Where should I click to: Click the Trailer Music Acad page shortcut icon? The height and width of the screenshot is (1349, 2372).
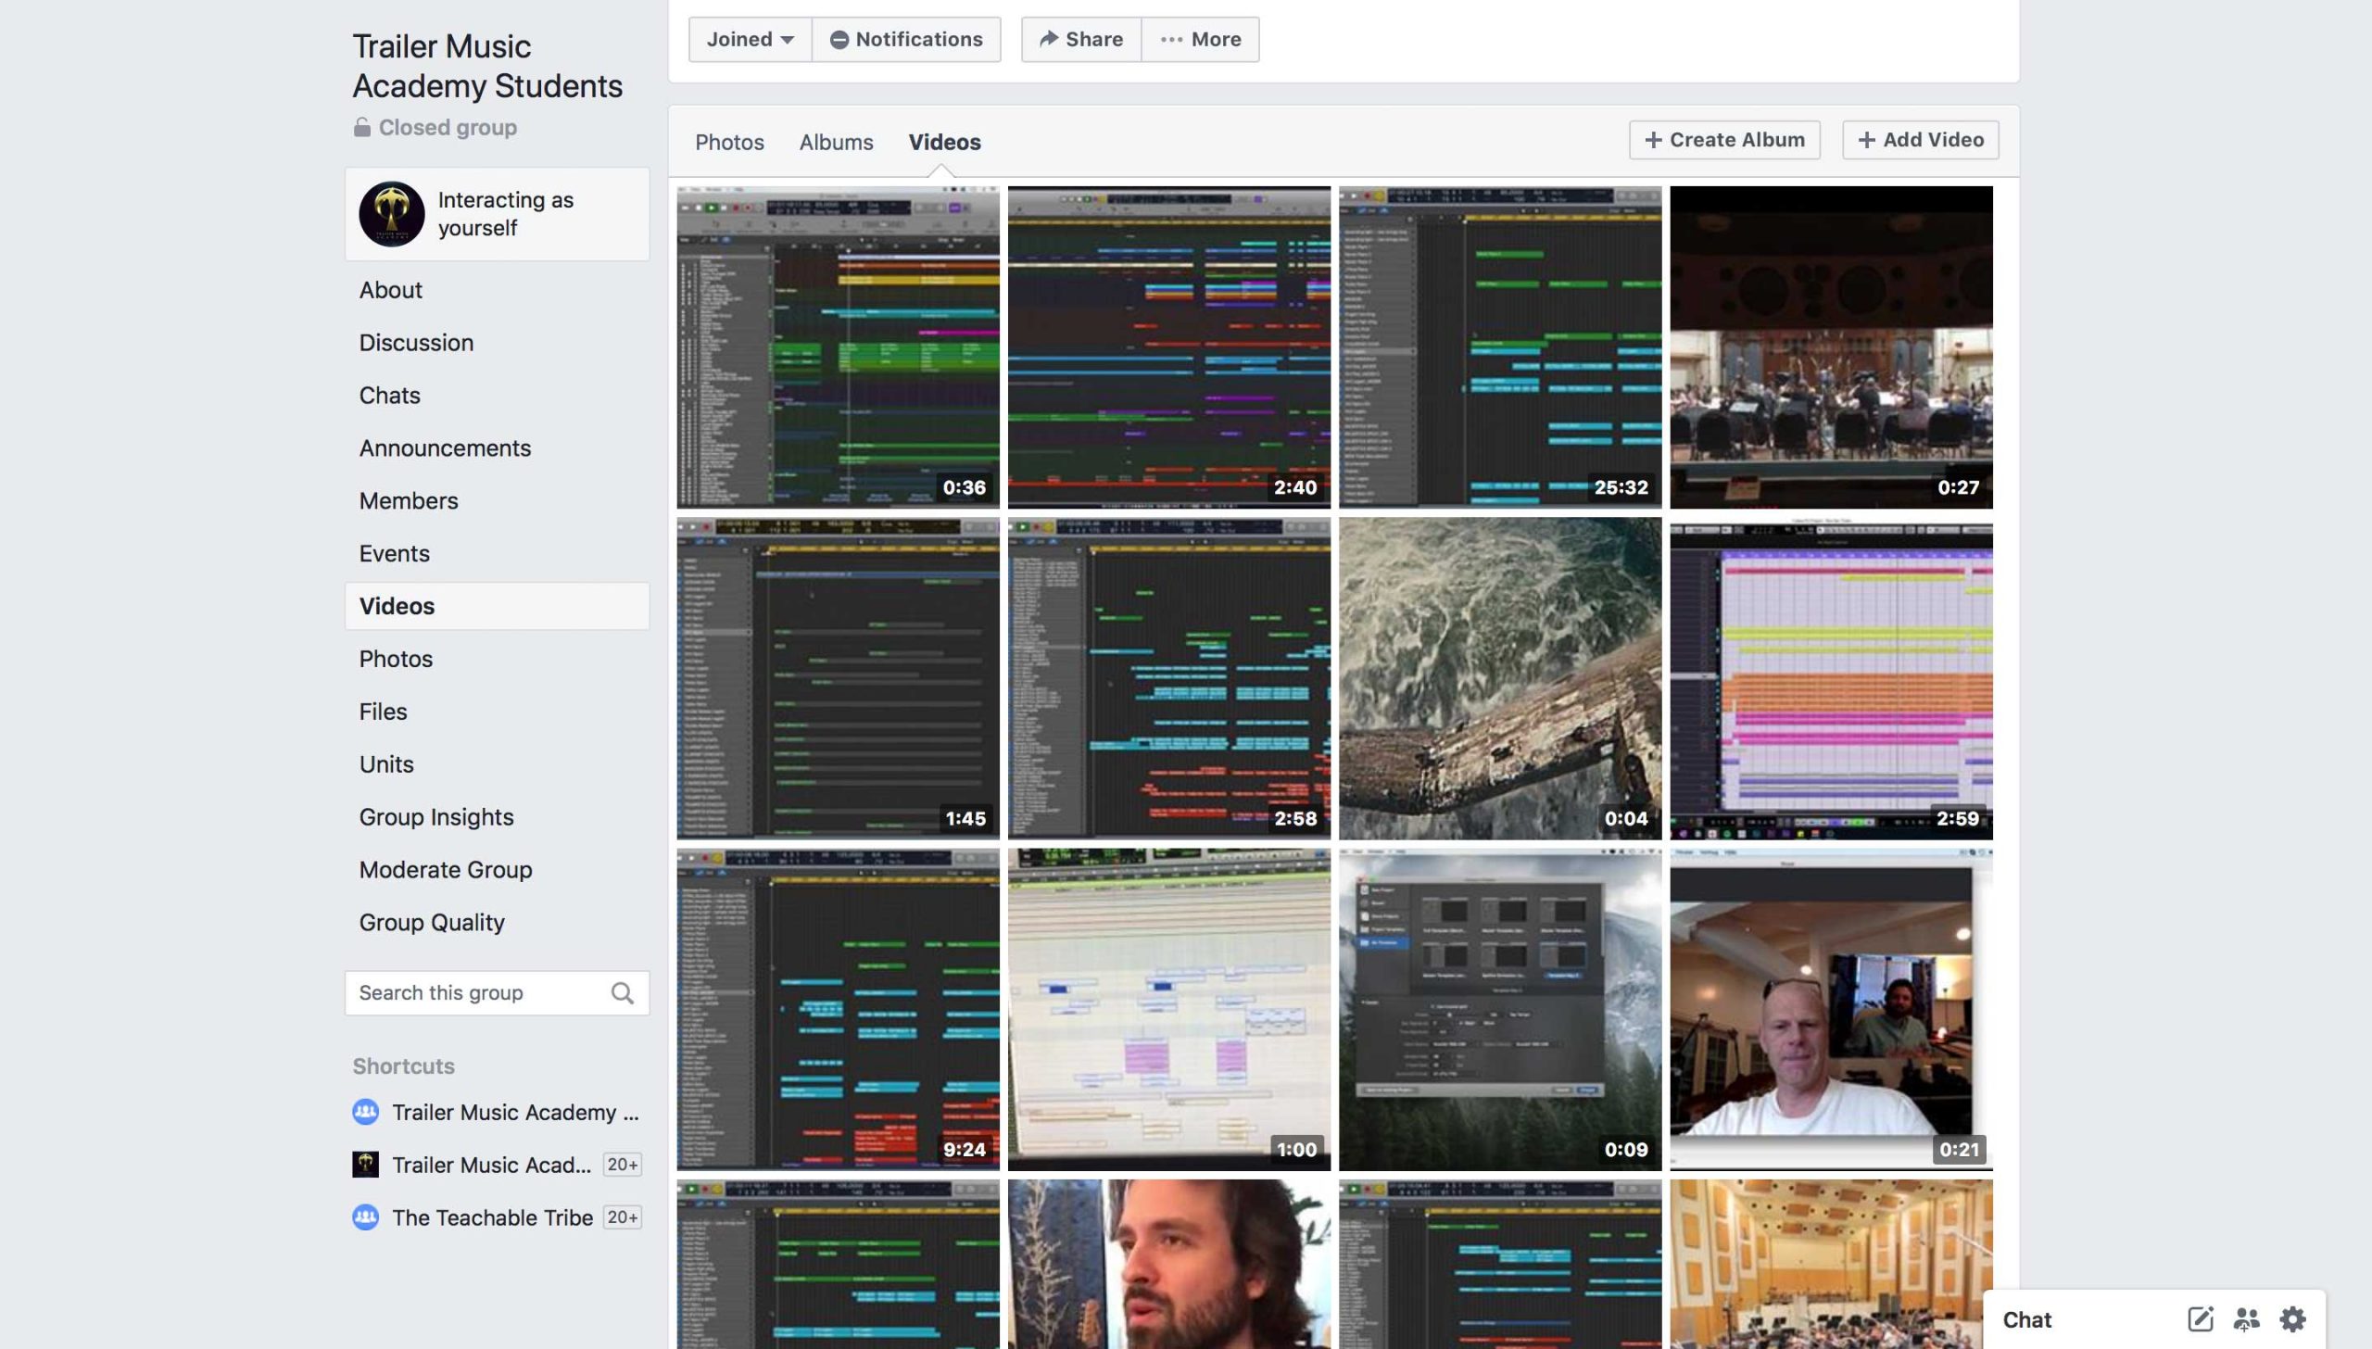365,1165
